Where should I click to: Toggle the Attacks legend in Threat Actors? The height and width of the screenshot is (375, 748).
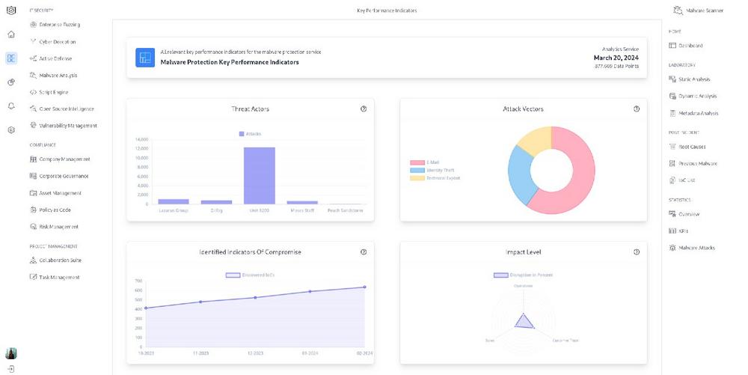point(250,133)
